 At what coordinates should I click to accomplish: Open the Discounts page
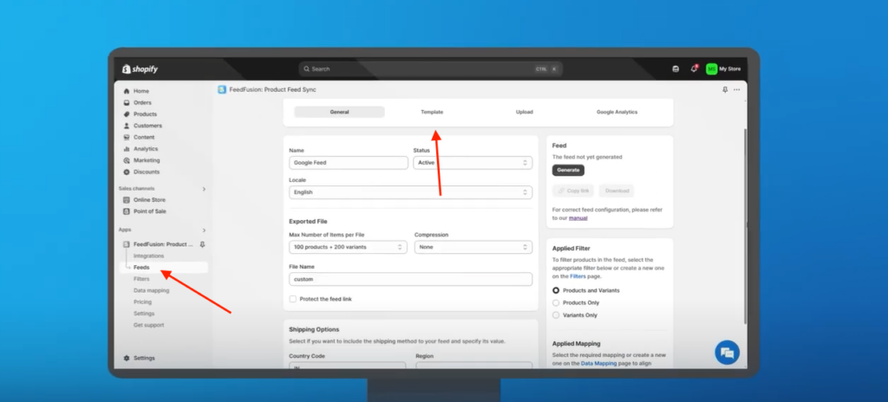tap(147, 172)
